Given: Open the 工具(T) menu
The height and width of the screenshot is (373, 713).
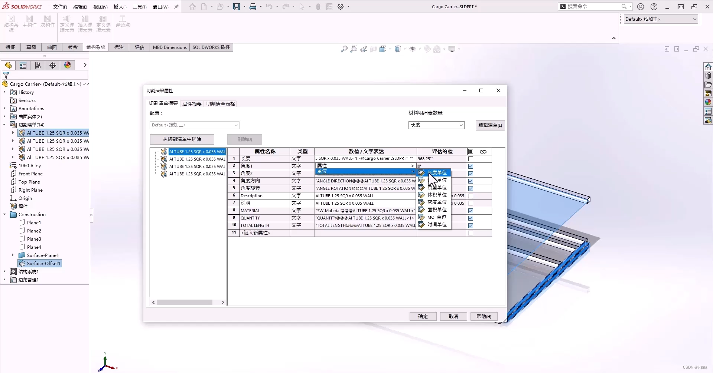Looking at the screenshot, I should 140,7.
